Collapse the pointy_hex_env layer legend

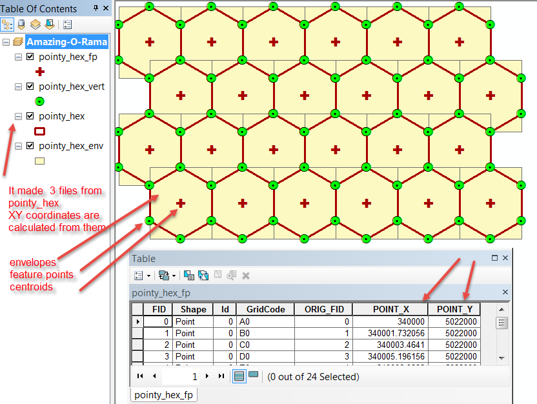pos(18,146)
